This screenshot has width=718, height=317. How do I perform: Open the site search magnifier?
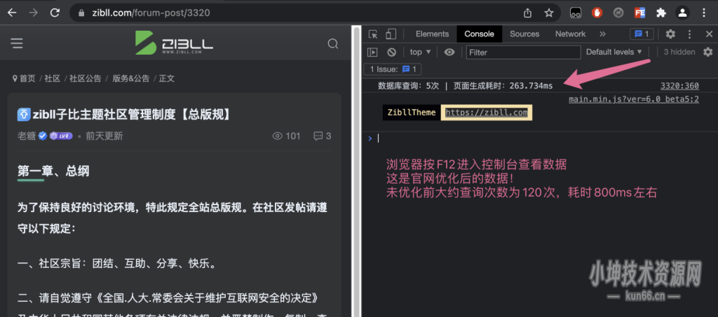point(333,44)
